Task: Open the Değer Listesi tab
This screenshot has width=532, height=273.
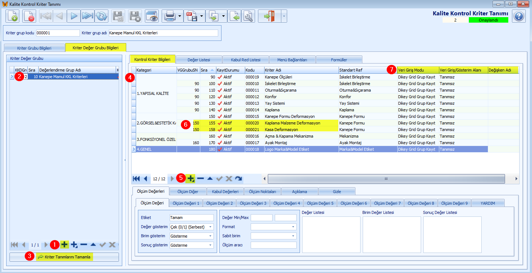Action: (x=199, y=59)
